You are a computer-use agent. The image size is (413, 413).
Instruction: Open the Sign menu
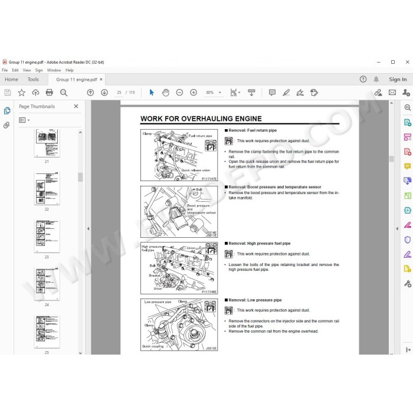(39, 70)
